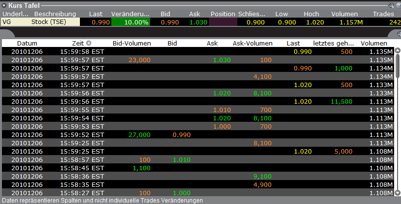The height and width of the screenshot is (204, 401).
Task: Open the lower table's wrench settings icon
Action: tap(399, 34)
